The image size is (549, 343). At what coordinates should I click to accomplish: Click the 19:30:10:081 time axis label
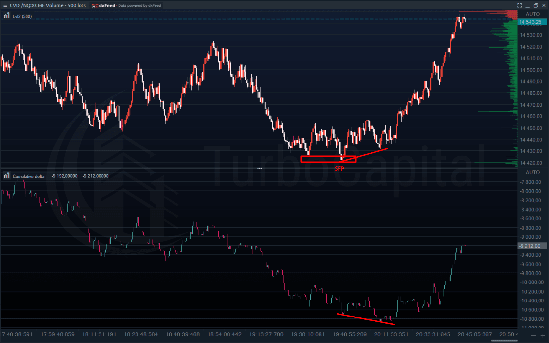[x=308, y=334]
